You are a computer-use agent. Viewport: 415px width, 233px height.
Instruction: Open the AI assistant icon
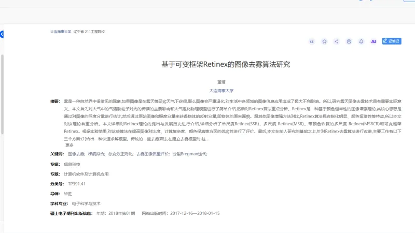coord(373,41)
